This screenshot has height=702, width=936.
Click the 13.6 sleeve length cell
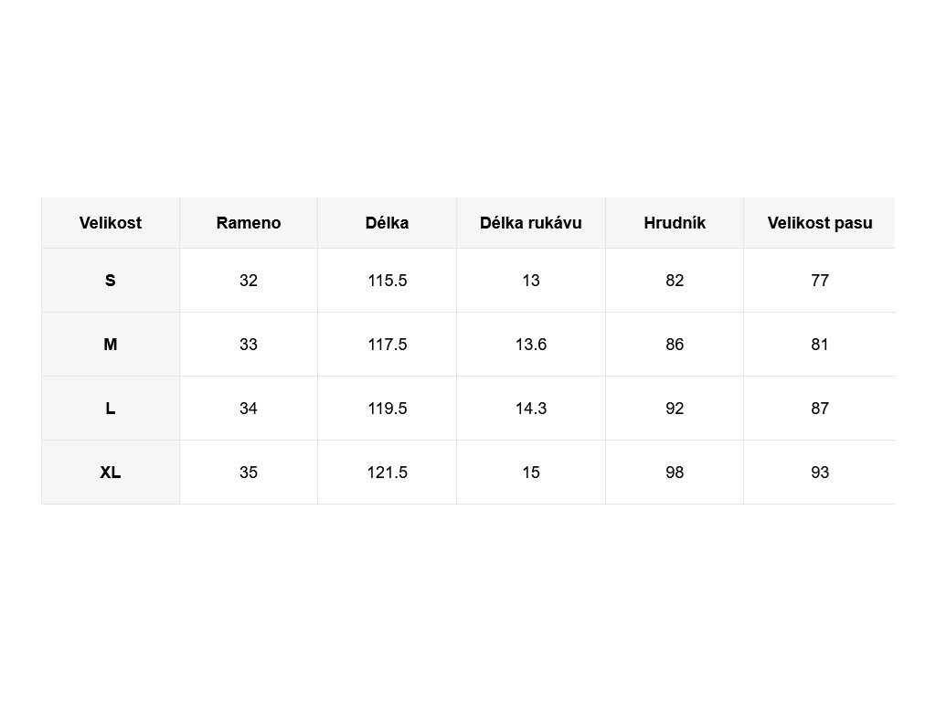(x=531, y=345)
